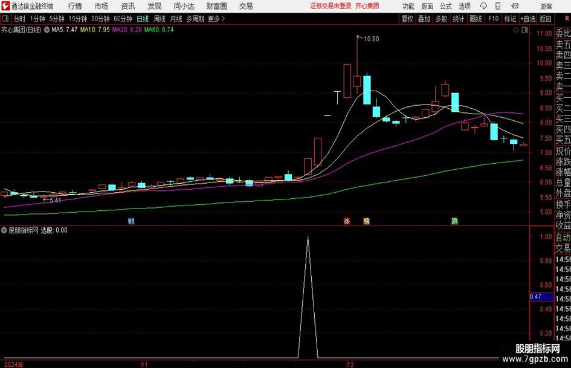Switch to 30分钟 period
The width and height of the screenshot is (571, 368).
coord(100,19)
